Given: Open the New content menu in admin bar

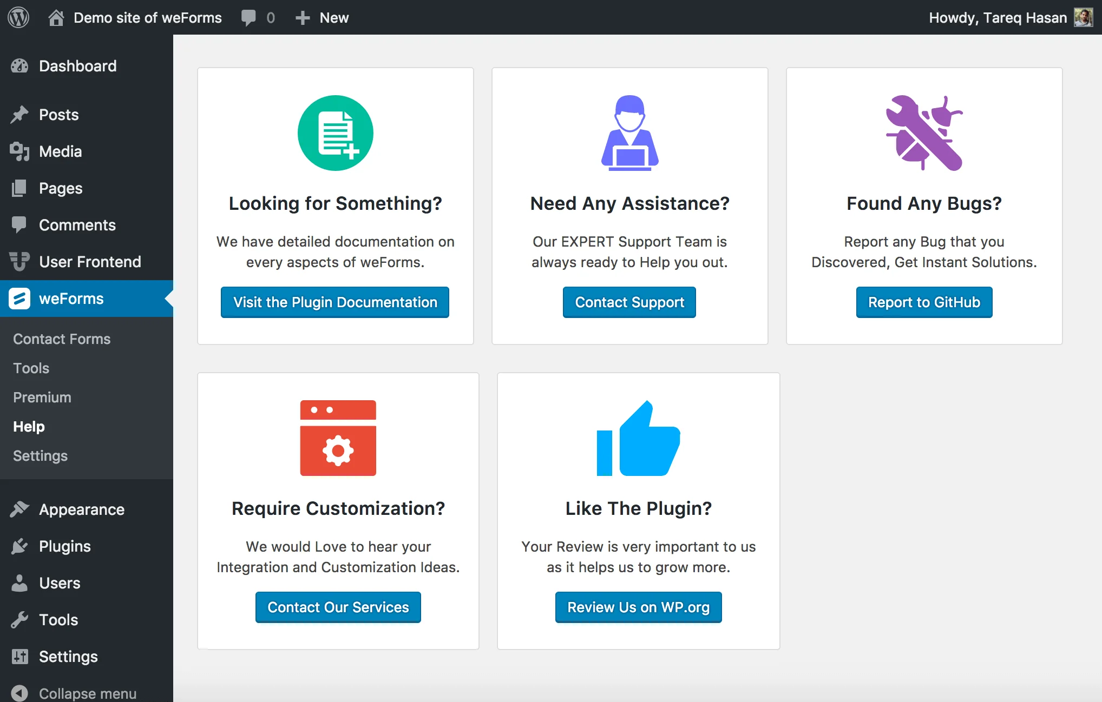Looking at the screenshot, I should pos(322,17).
